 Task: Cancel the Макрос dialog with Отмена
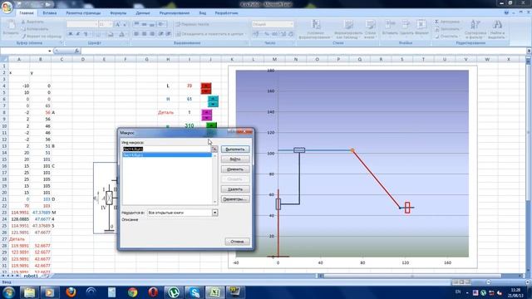[237, 242]
